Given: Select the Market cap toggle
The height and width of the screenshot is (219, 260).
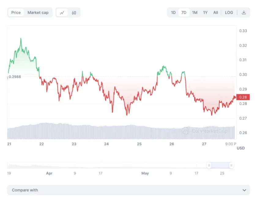Looking at the screenshot, I should pos(38,13).
